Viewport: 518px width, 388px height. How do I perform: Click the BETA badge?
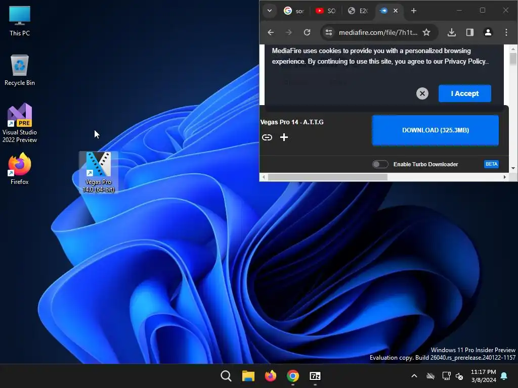pyautogui.click(x=491, y=164)
